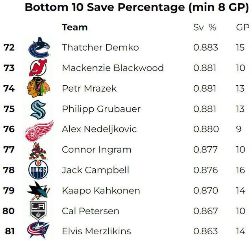Image resolution: width=252 pixels, height=241 pixels.
Task: Click the San Jose Sharks logo
Action: pos(39,191)
